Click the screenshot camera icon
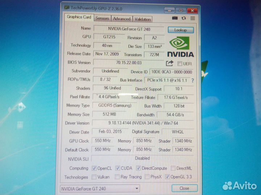 pyautogui.click(x=175, y=18)
